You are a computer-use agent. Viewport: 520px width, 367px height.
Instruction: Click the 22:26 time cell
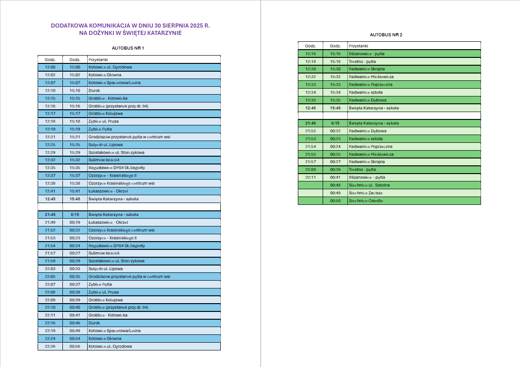tap(50, 346)
